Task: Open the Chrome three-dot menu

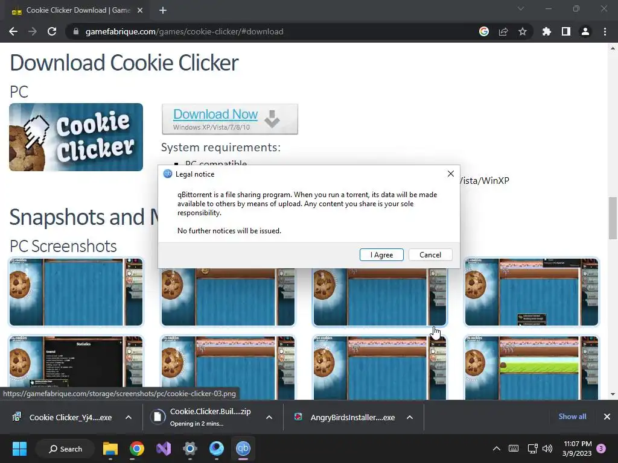Action: point(605,31)
